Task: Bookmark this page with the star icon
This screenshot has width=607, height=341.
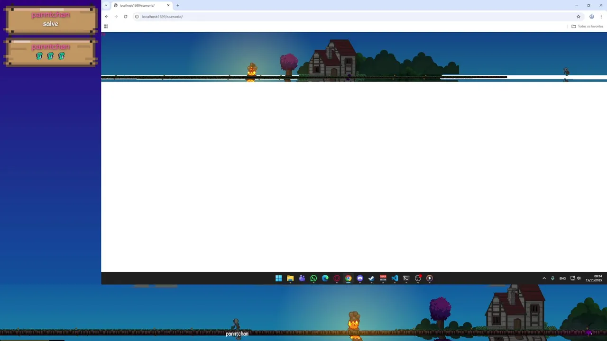Action: (579, 17)
